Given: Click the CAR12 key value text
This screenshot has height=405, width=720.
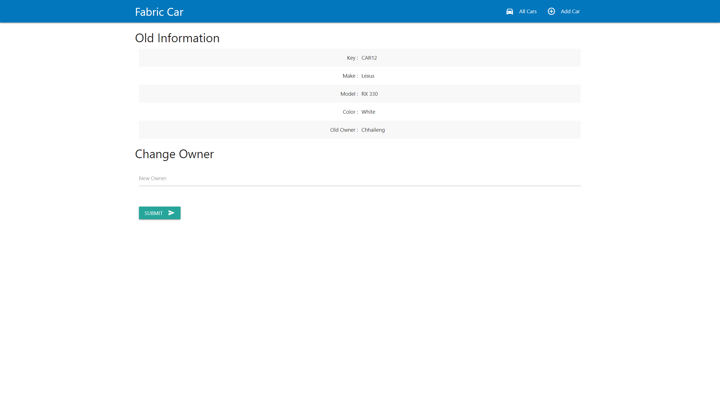Looking at the screenshot, I should point(369,58).
